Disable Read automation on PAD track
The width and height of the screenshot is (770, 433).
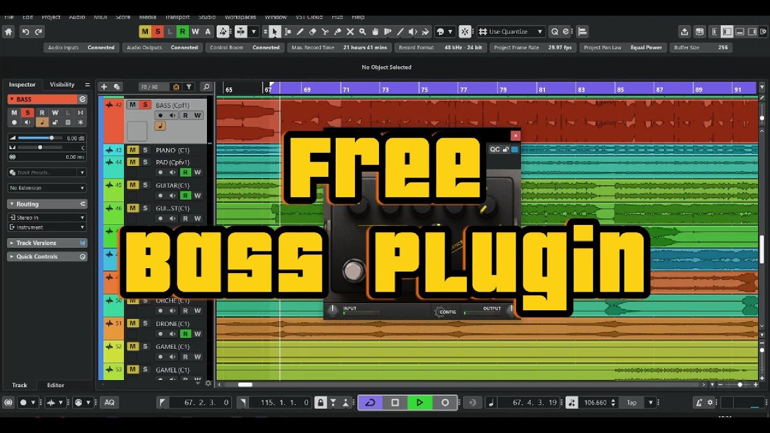[x=185, y=173]
